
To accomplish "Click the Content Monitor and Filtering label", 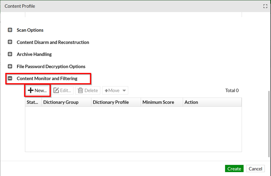I will pyautogui.click(x=47, y=78).
